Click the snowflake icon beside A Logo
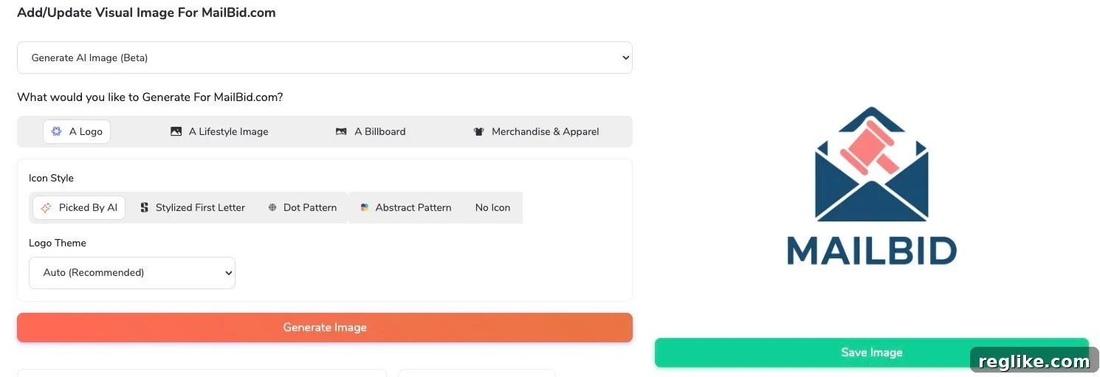Screen dimensions: 1100x377 pyautogui.click(x=56, y=131)
